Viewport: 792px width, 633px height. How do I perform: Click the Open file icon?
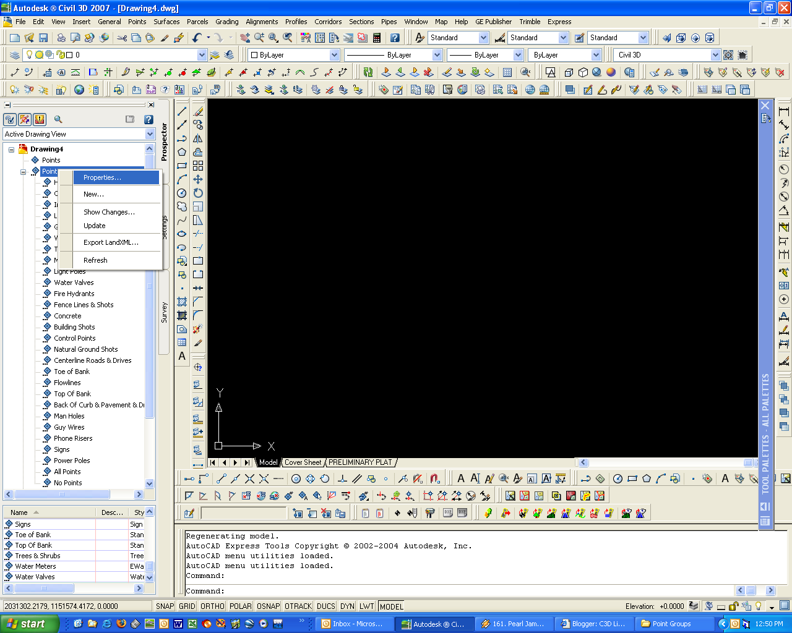[28, 38]
